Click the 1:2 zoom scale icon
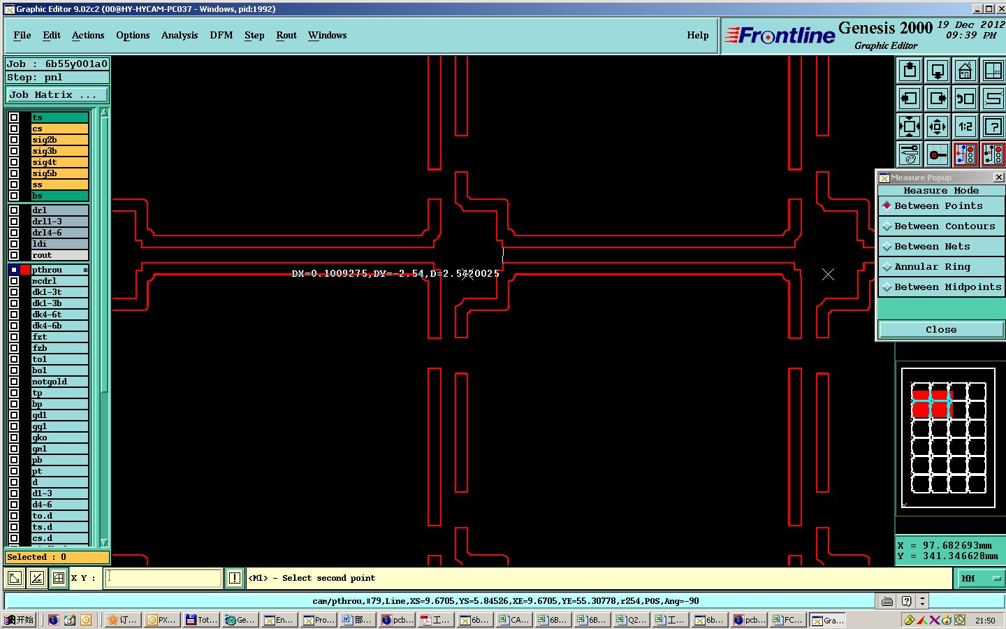This screenshot has width=1006, height=629. coord(965,126)
